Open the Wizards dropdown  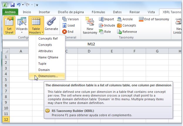22,25
